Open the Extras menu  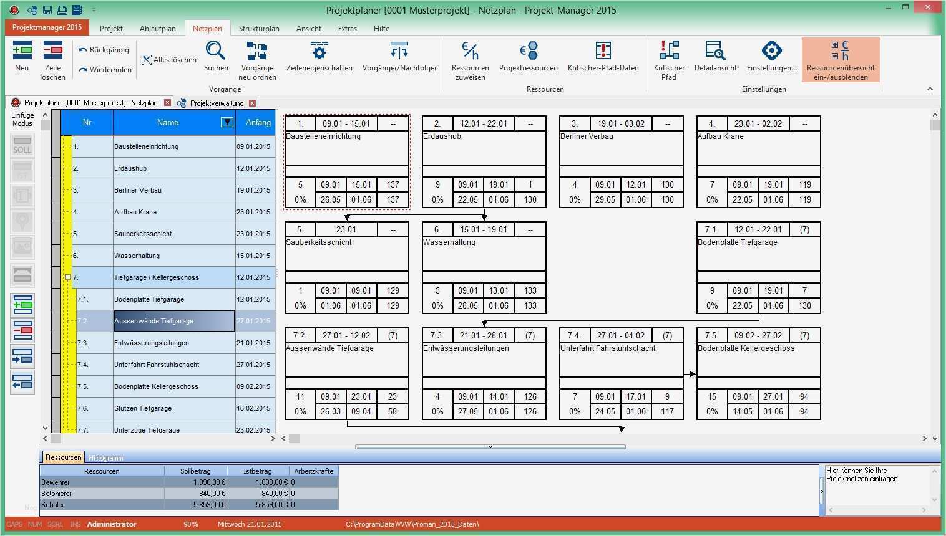pyautogui.click(x=347, y=28)
